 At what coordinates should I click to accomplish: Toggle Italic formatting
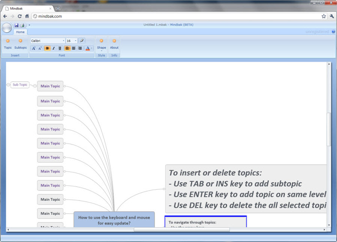(x=54, y=48)
